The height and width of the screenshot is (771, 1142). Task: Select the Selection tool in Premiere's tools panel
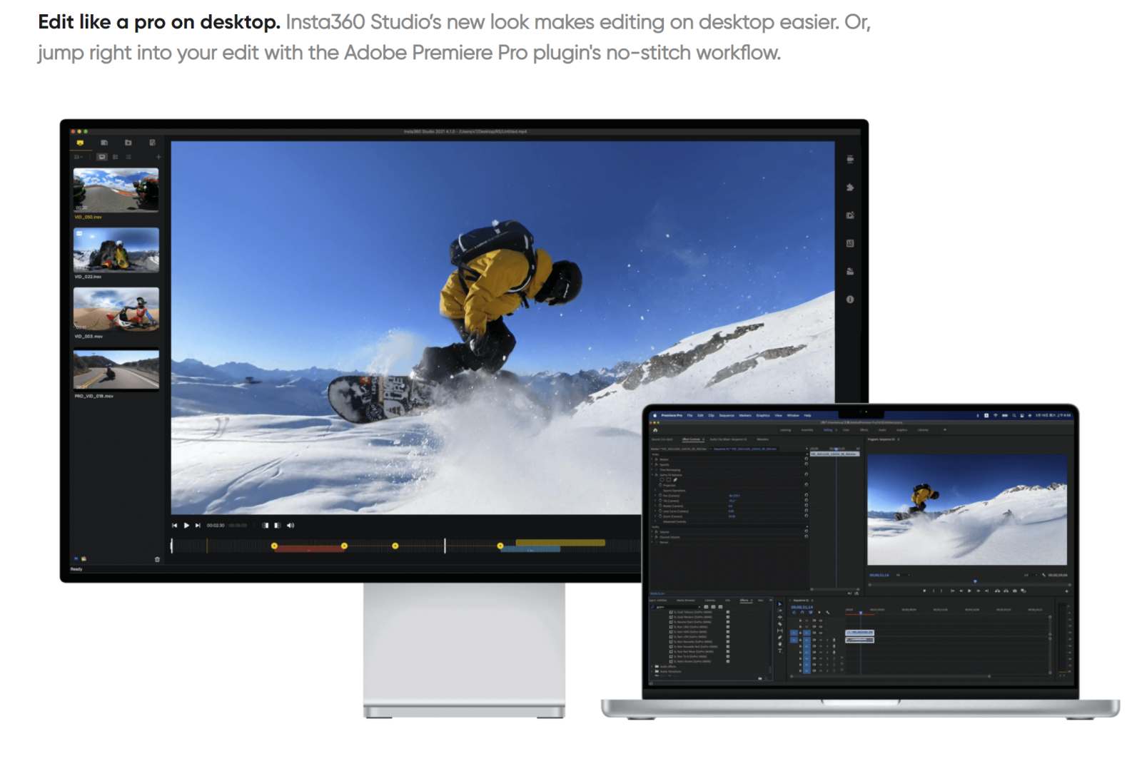point(780,604)
